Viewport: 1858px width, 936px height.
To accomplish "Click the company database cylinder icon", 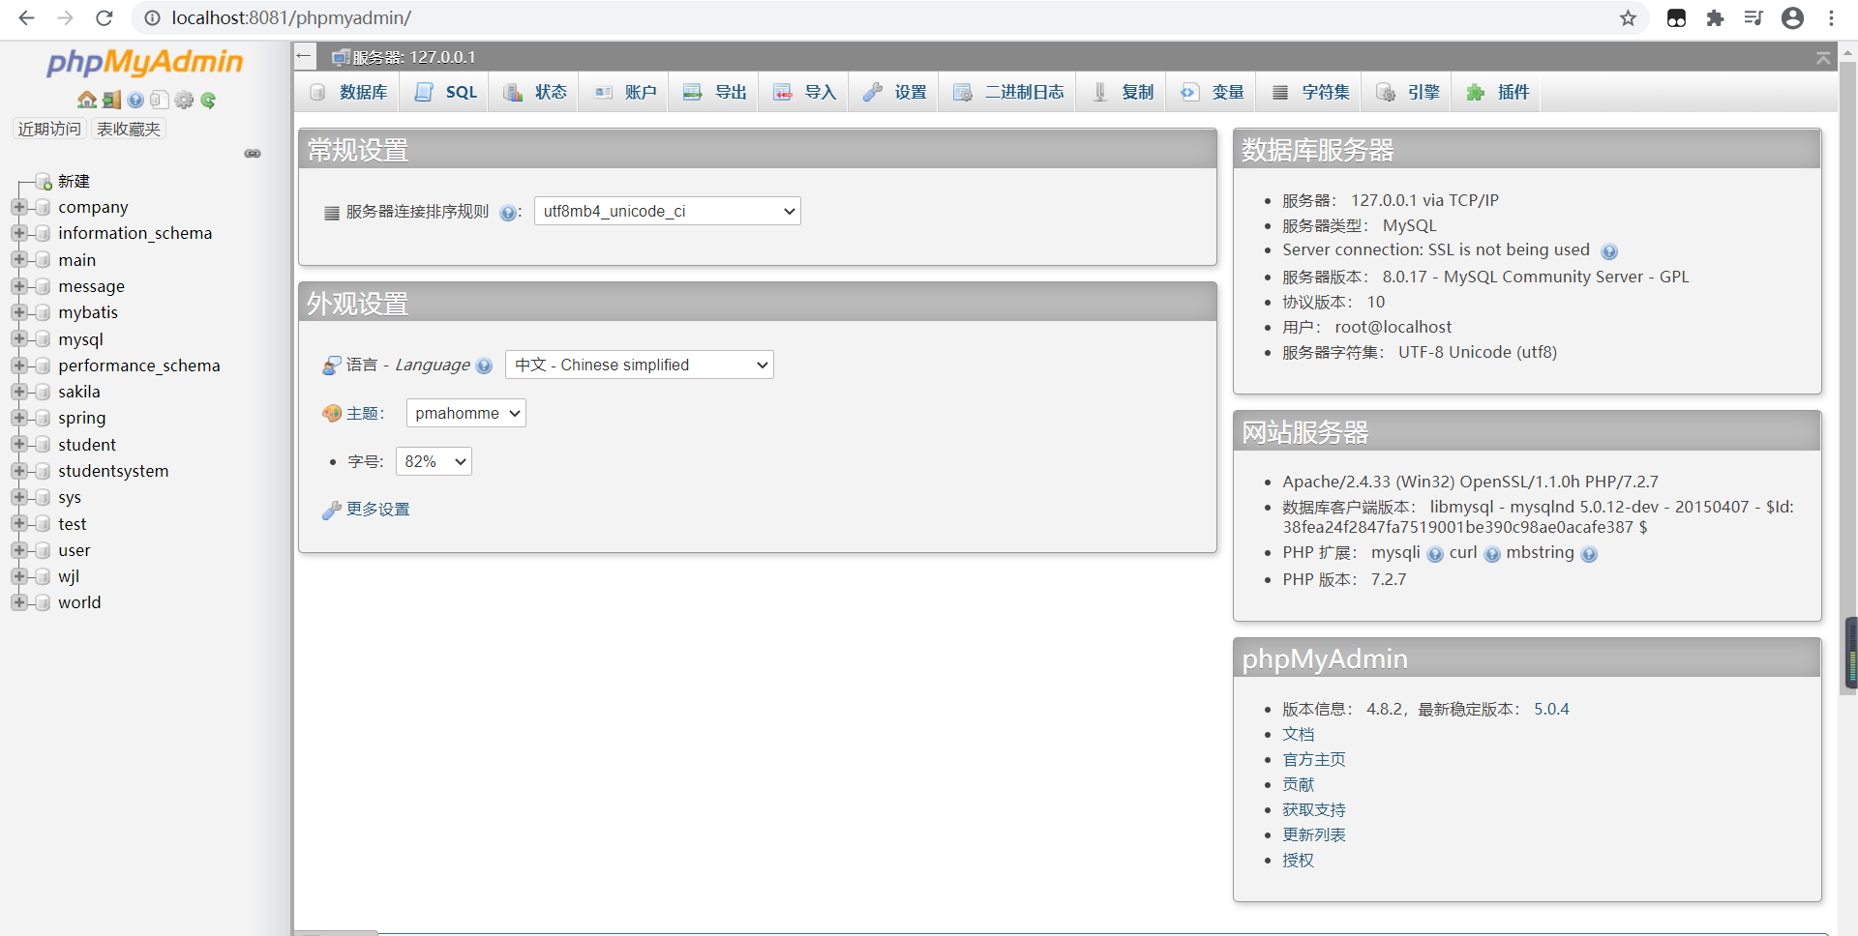I will [43, 207].
